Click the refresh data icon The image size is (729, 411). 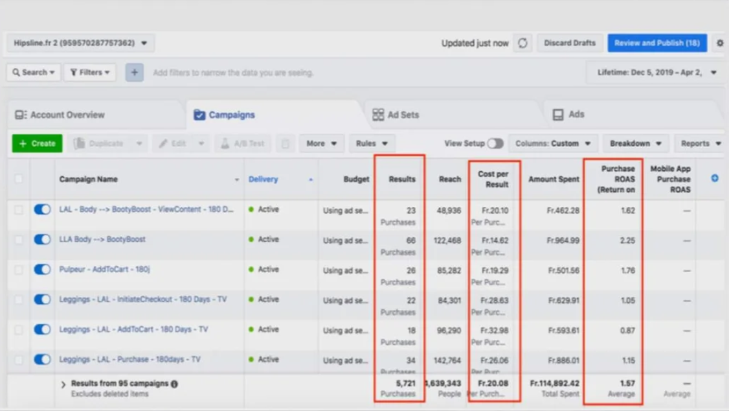(522, 43)
